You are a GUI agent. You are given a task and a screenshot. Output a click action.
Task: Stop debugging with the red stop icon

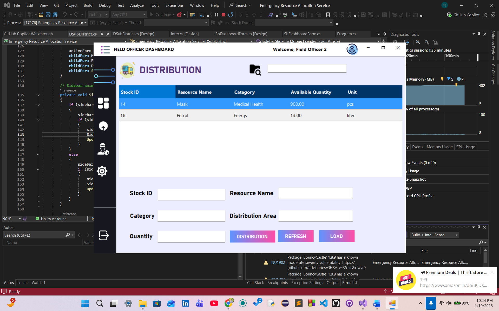coord(223,15)
